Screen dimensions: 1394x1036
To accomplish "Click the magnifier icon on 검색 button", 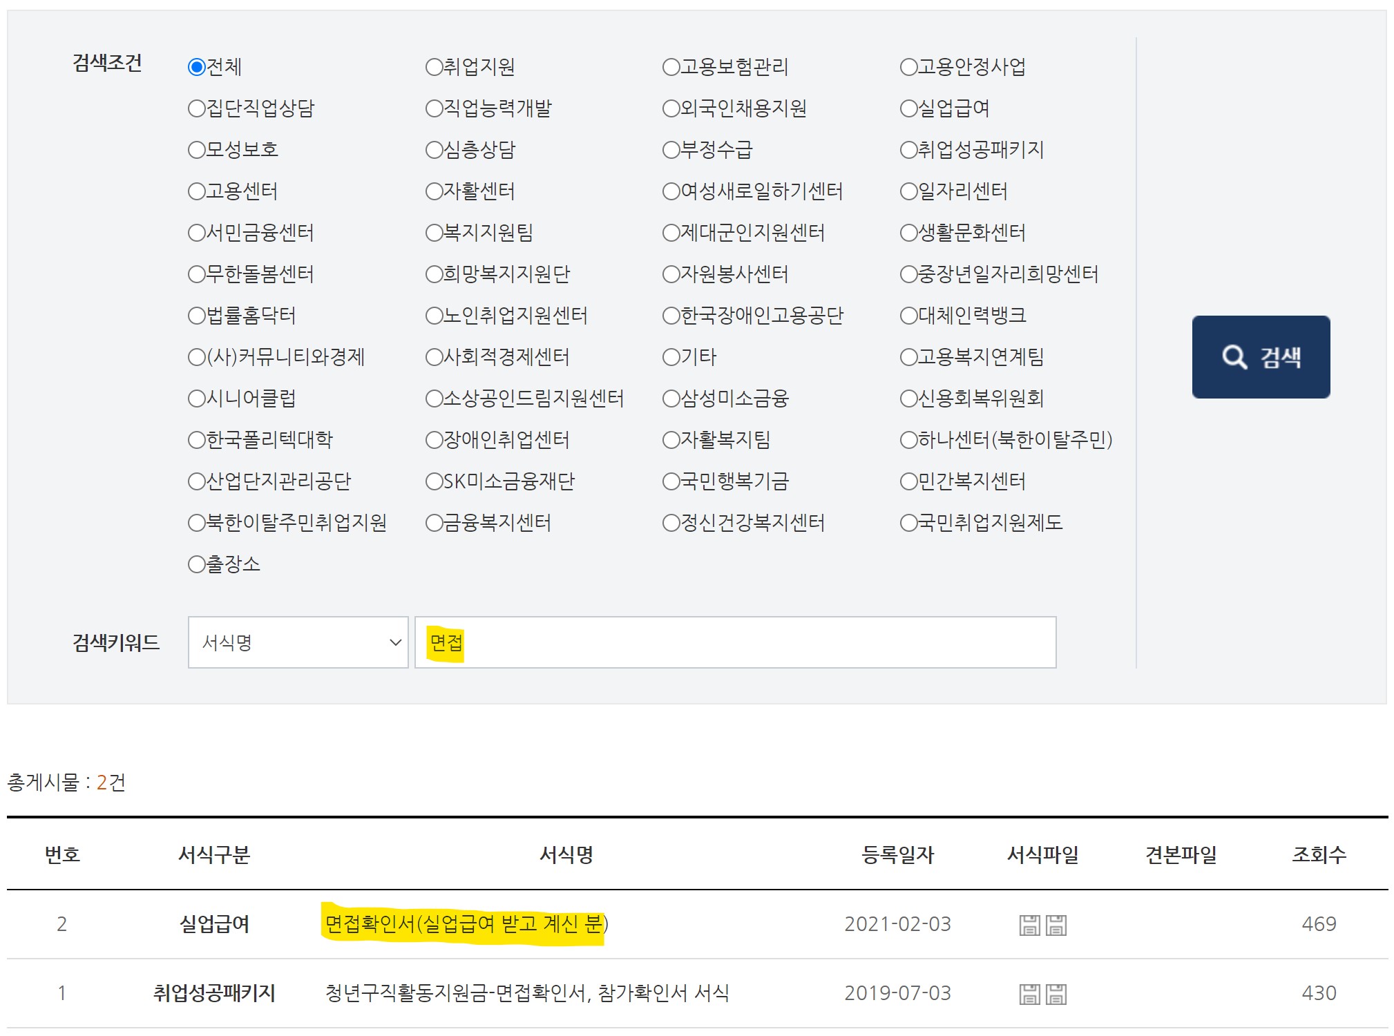I will pyautogui.click(x=1234, y=357).
